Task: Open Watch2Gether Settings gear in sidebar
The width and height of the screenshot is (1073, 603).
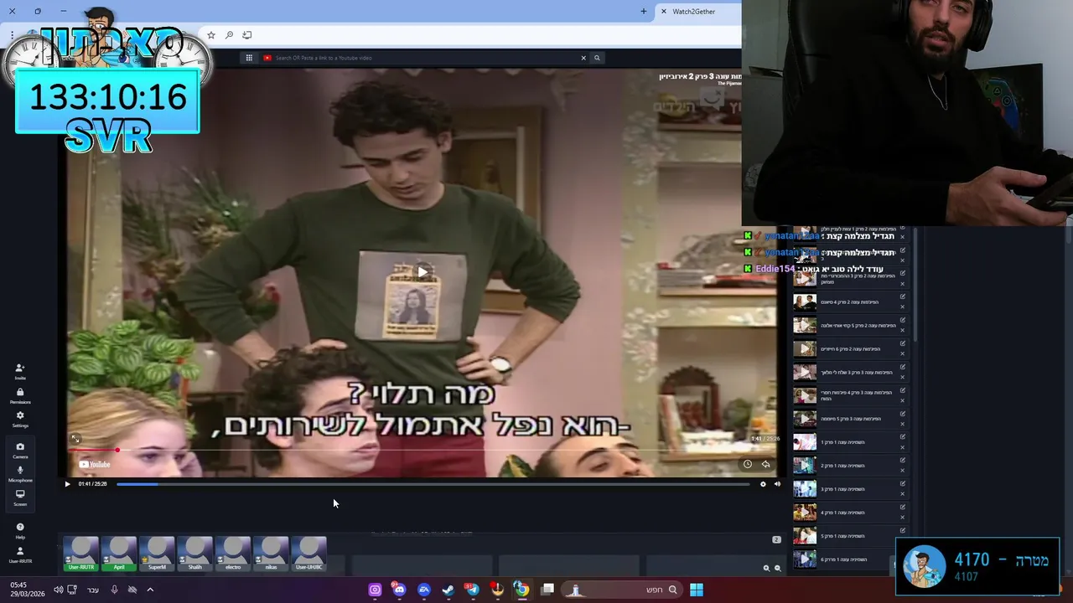Action: [20, 419]
